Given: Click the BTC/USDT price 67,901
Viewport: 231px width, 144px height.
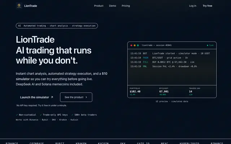Looking at the screenshot, I should tap(164, 91).
